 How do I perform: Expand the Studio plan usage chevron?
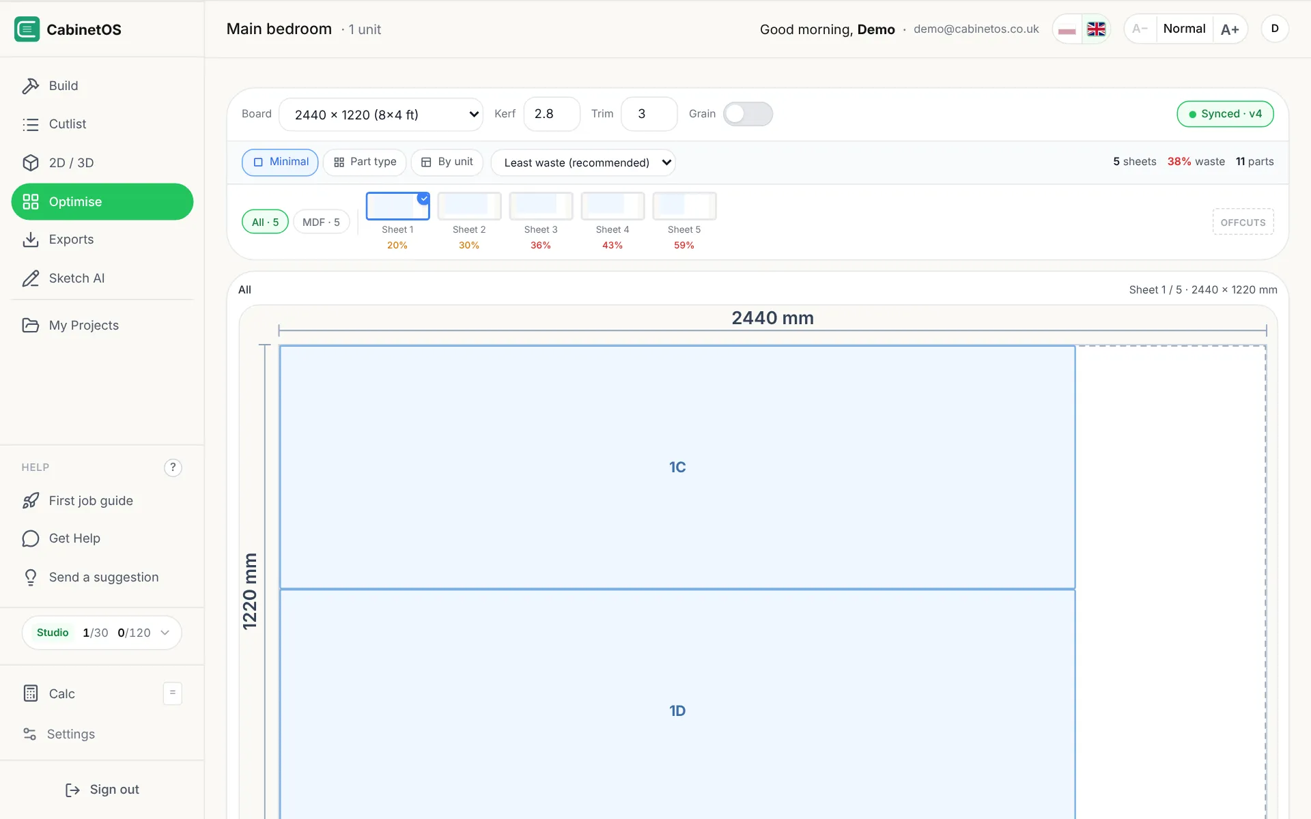click(x=165, y=633)
